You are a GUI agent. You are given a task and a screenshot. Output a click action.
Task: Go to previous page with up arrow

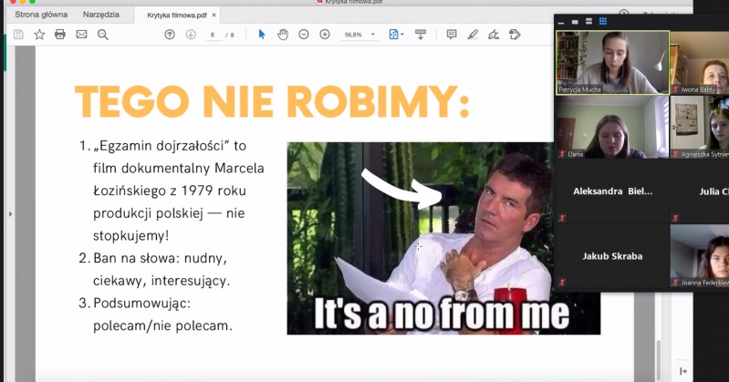click(x=170, y=35)
